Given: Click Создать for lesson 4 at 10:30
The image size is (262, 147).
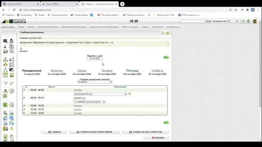Looking at the screenshot, I should [78, 109].
